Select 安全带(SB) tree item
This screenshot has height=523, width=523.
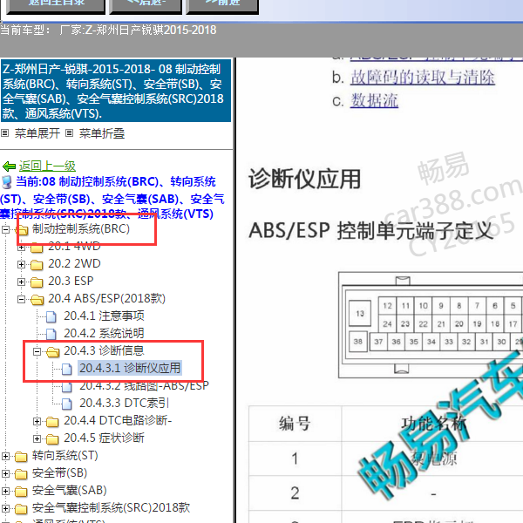[59, 472]
